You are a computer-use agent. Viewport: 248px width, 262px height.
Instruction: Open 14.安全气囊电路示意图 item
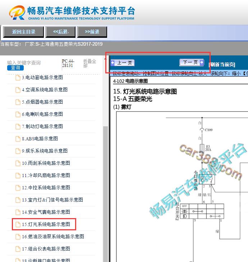tap(46, 212)
